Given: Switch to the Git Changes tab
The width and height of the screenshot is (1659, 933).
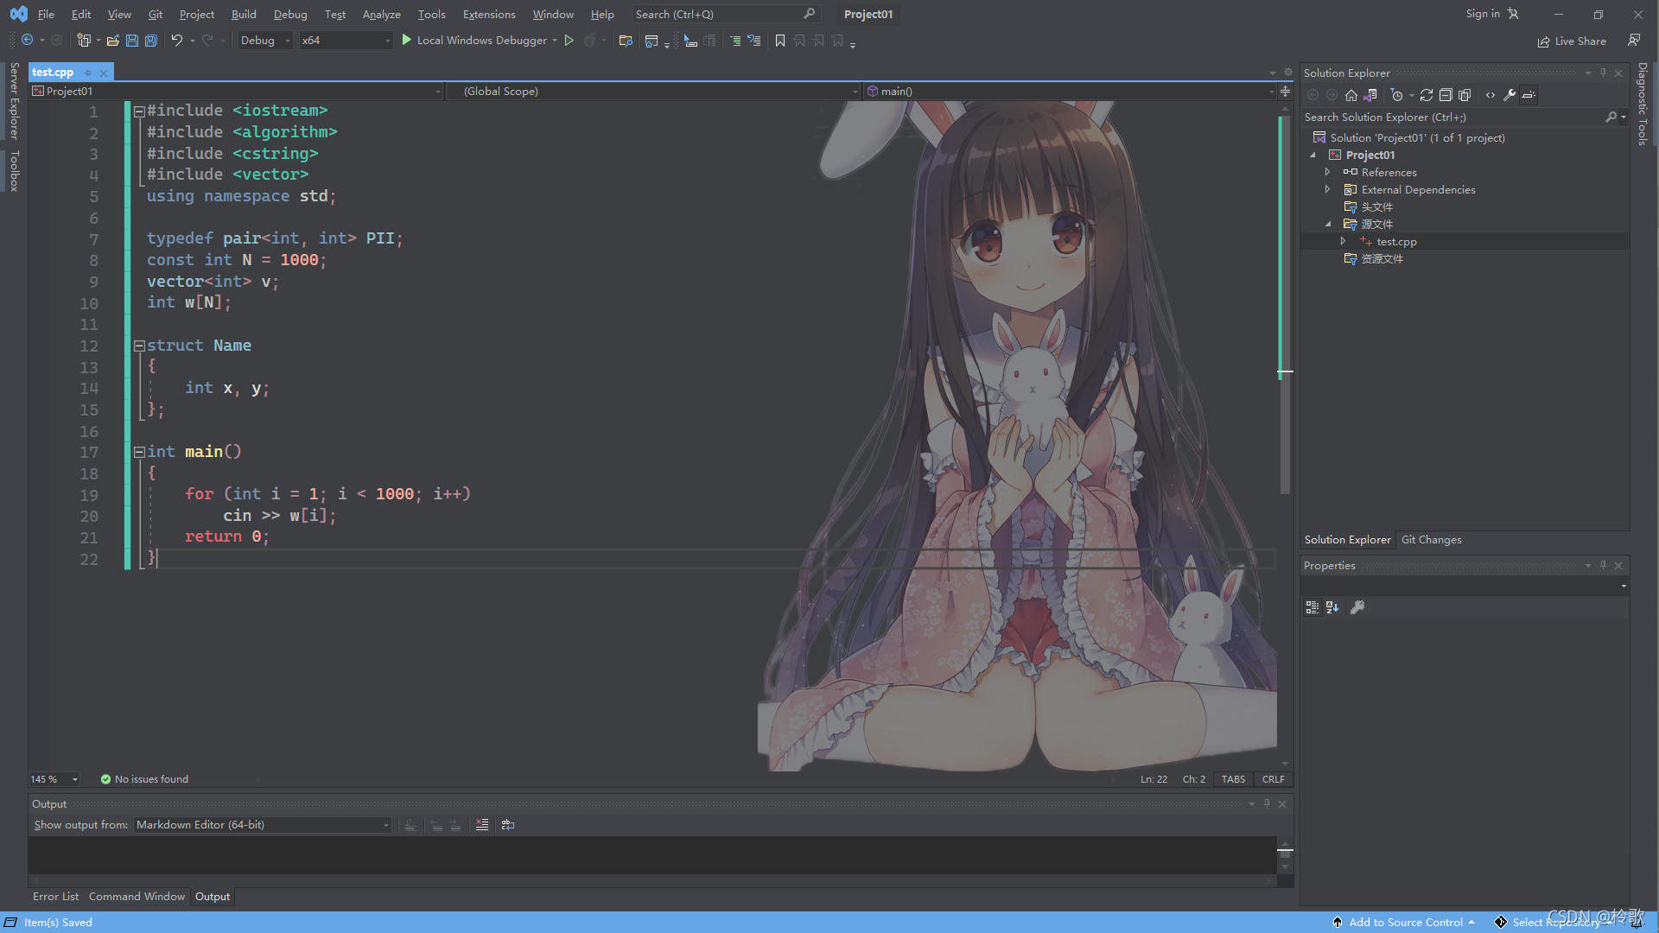Looking at the screenshot, I should pyautogui.click(x=1431, y=539).
